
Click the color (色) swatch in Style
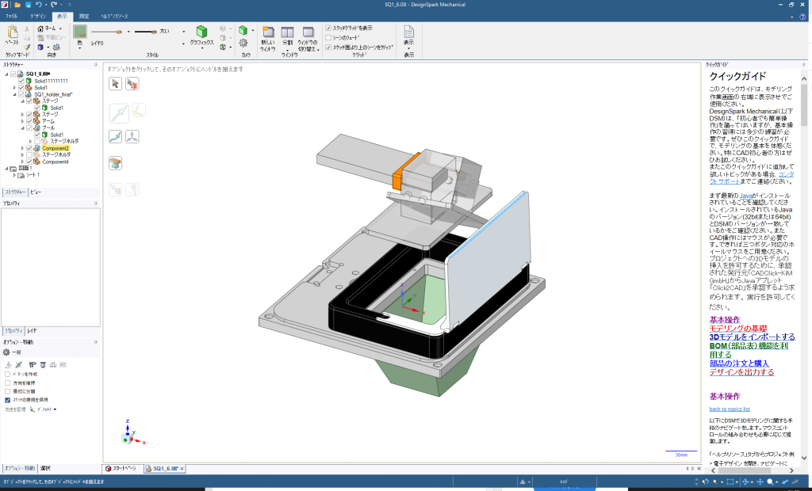(80, 32)
